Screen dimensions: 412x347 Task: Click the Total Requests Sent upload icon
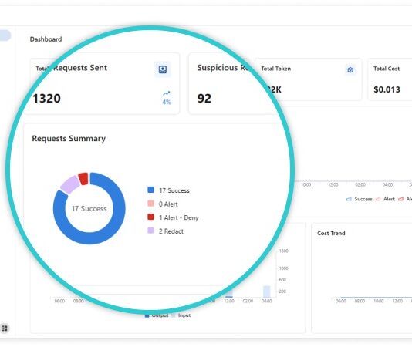click(x=163, y=69)
